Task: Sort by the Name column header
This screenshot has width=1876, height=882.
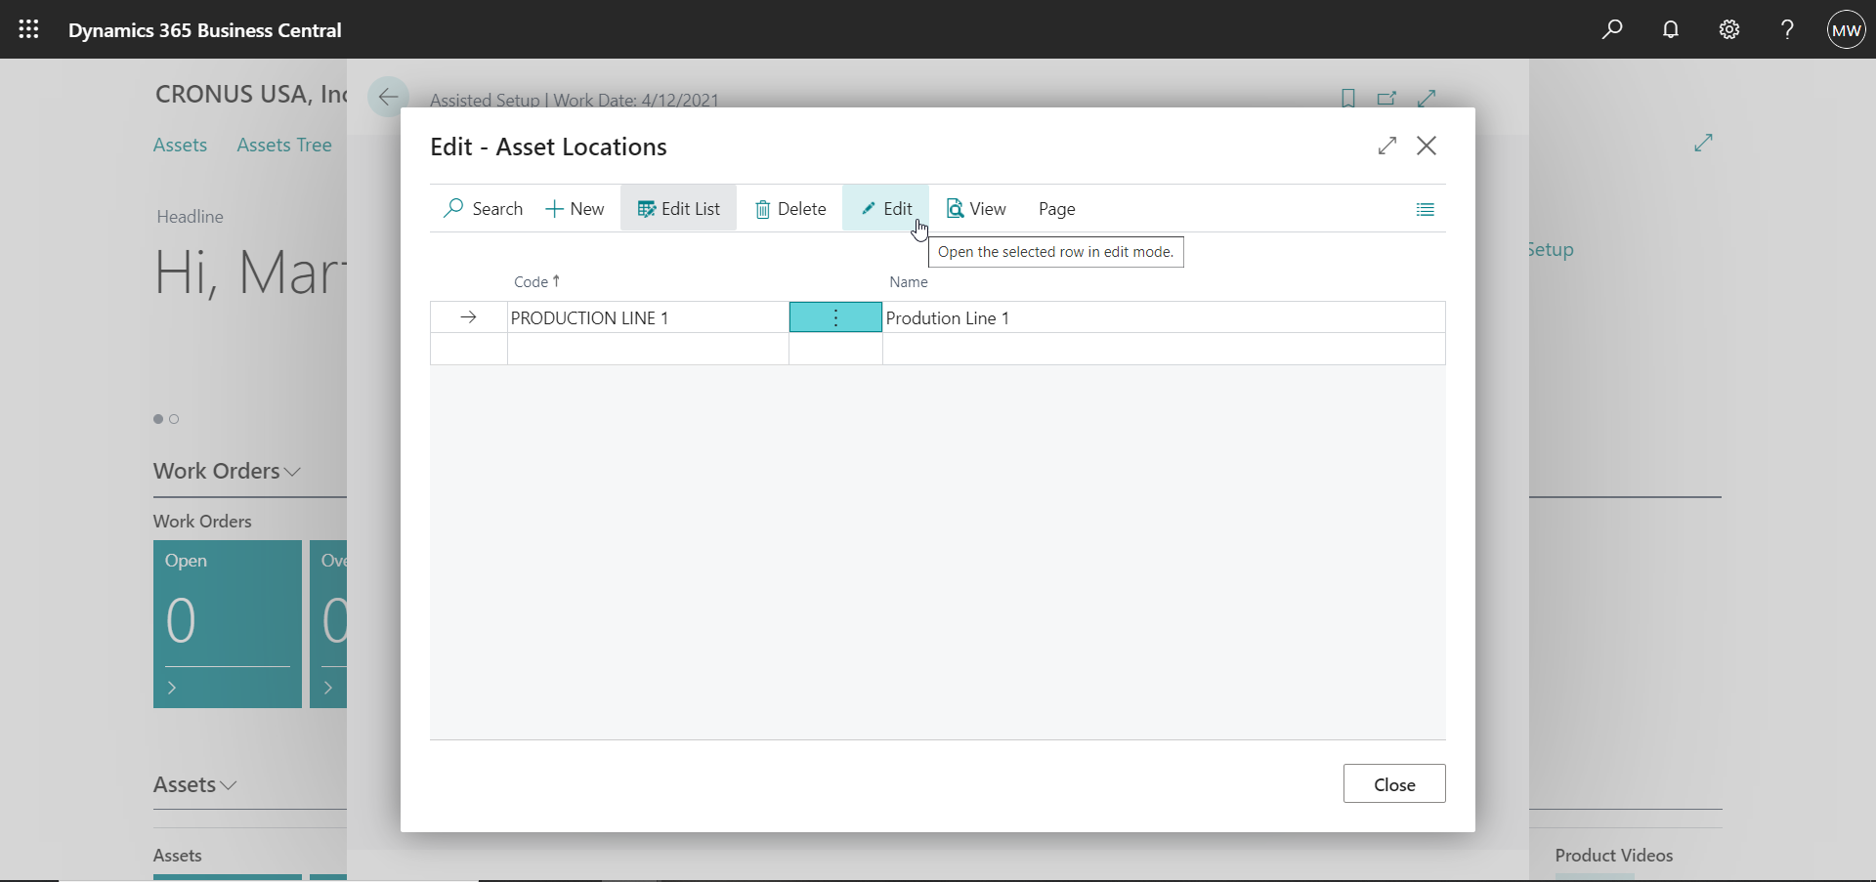Action: (x=909, y=281)
